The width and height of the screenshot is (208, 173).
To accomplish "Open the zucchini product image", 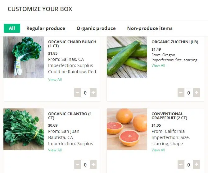I will (127, 57).
